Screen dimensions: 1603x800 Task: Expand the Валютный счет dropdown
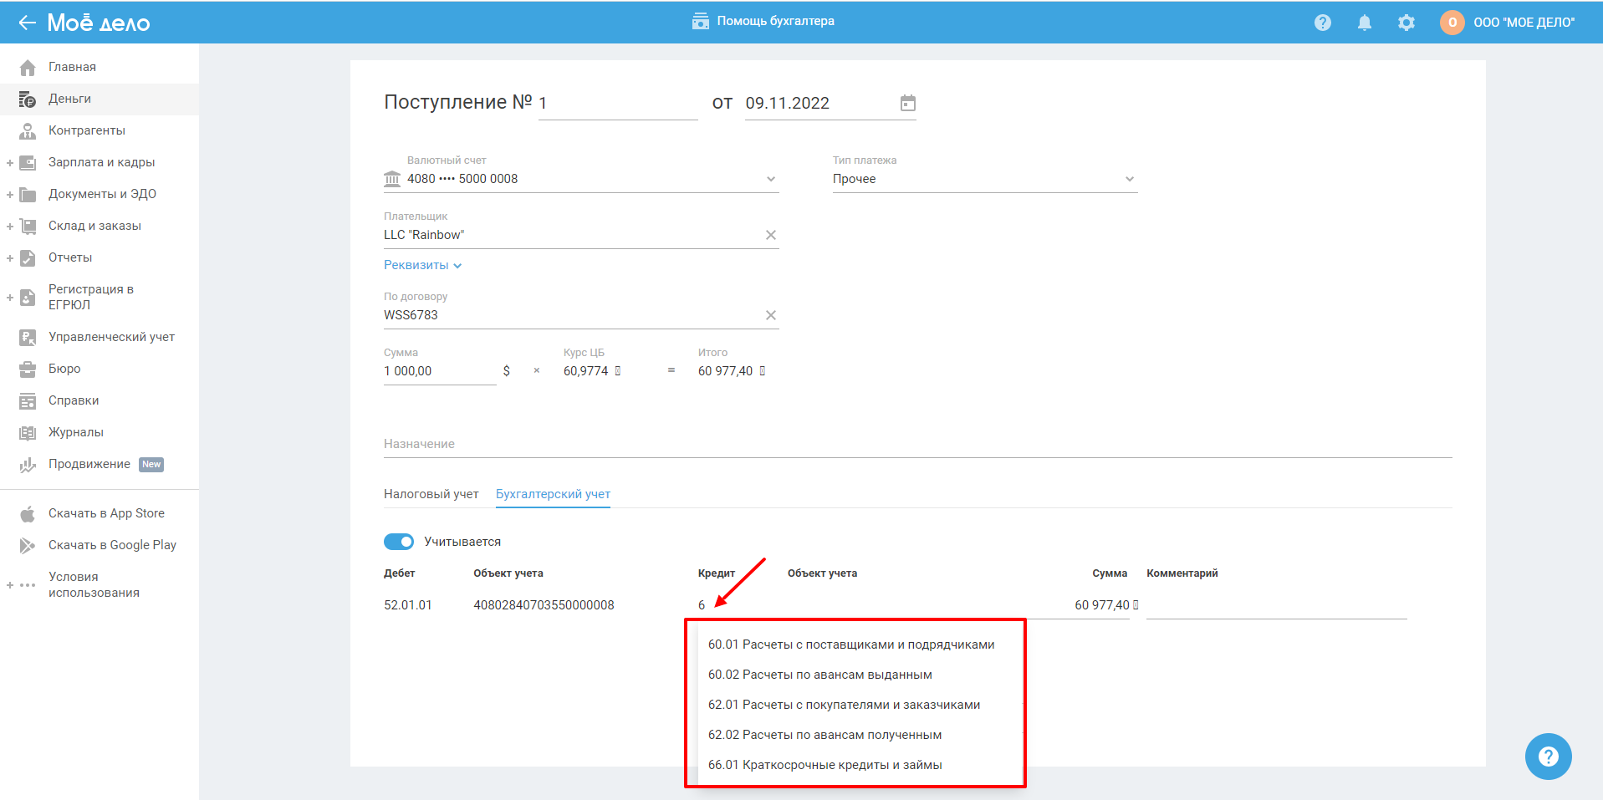(x=770, y=179)
